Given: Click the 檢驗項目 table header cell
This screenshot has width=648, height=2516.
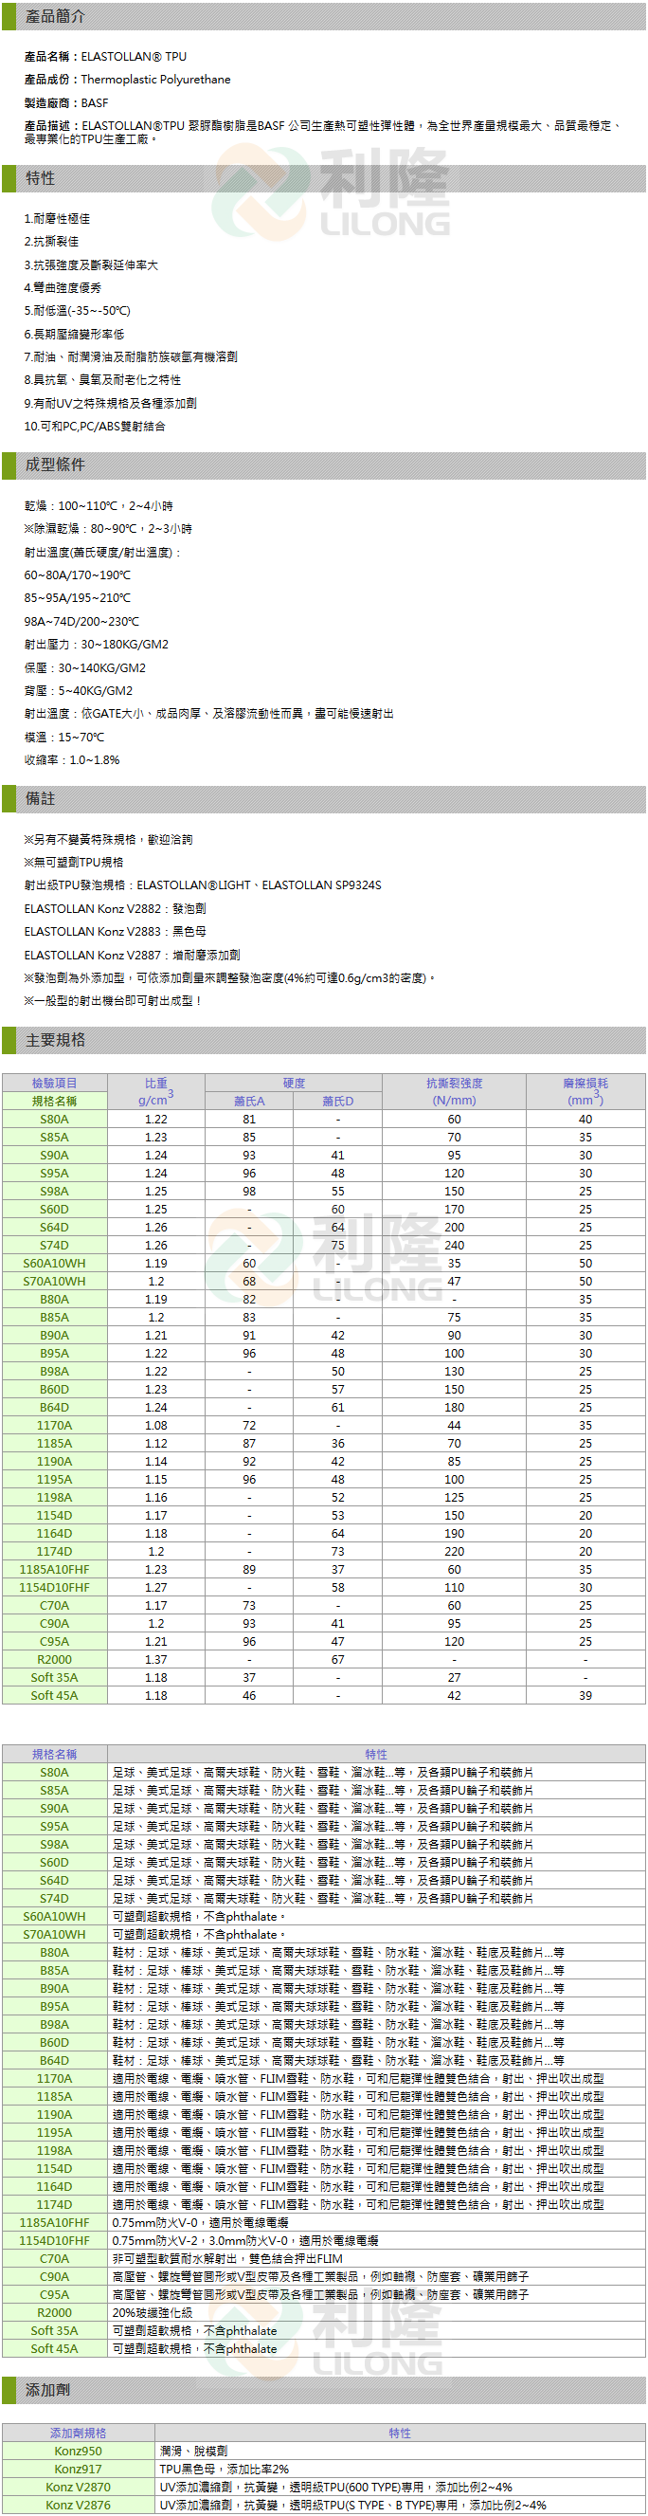Looking at the screenshot, I should tap(55, 1083).
